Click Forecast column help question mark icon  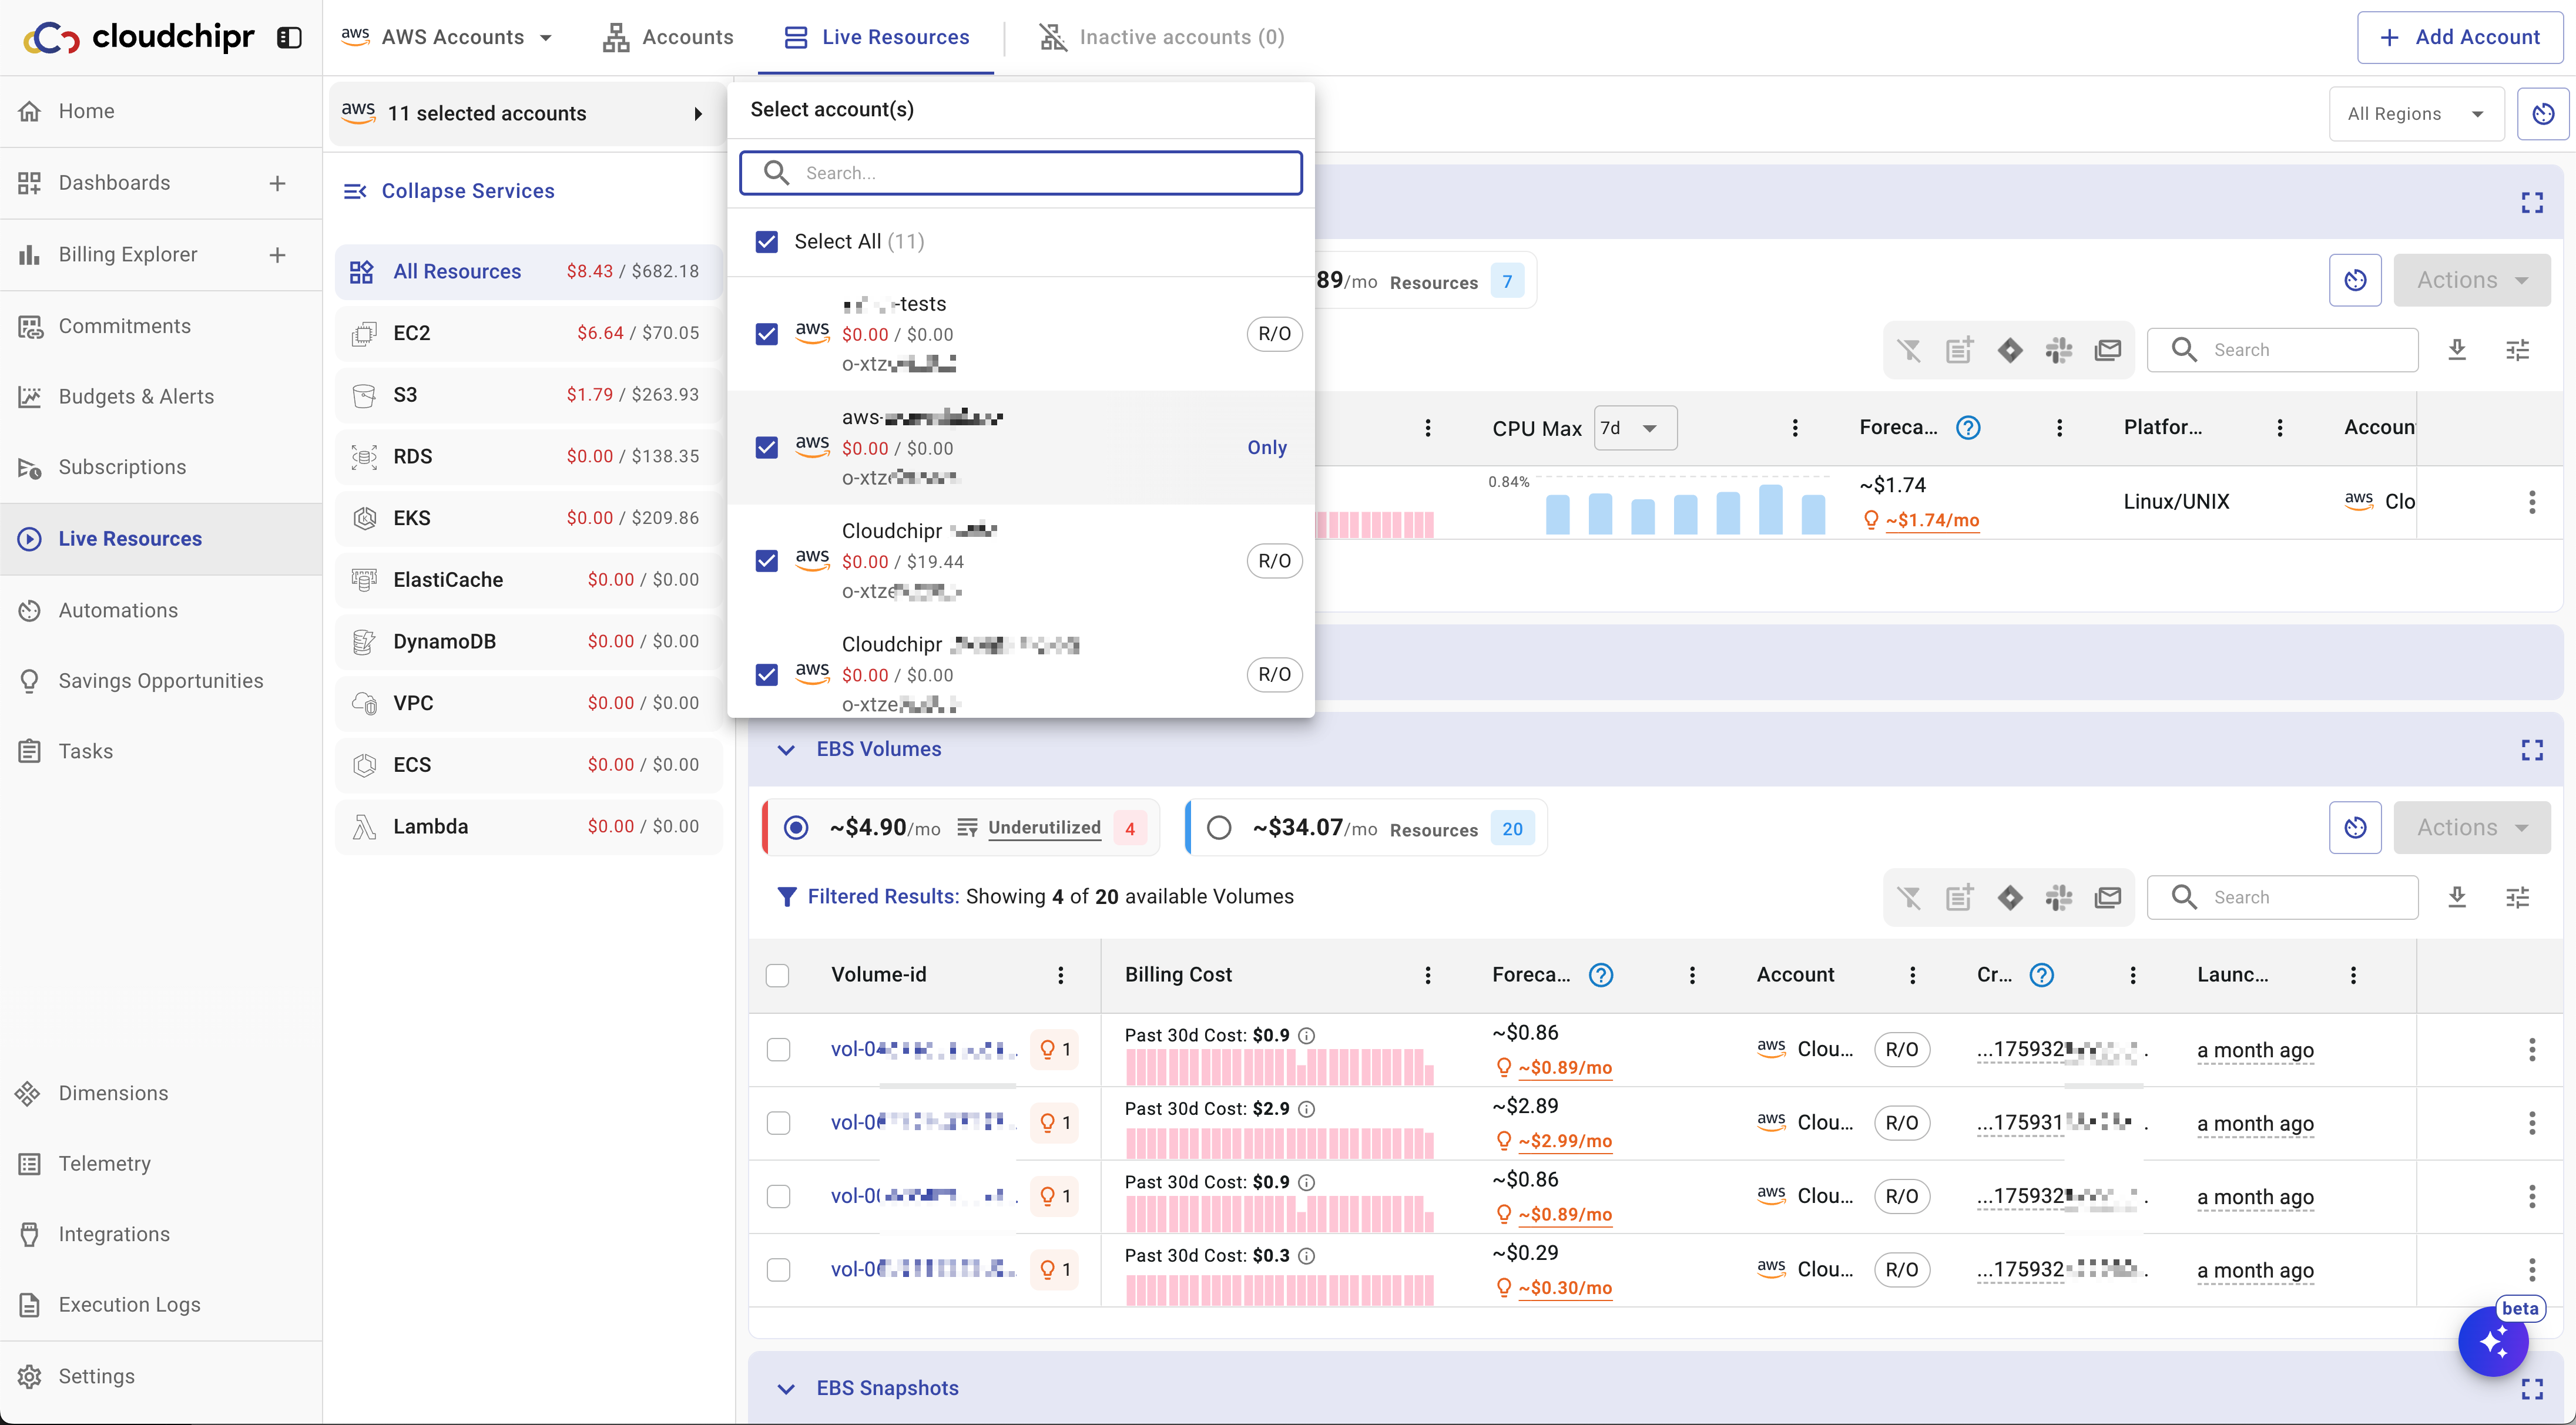1600,974
